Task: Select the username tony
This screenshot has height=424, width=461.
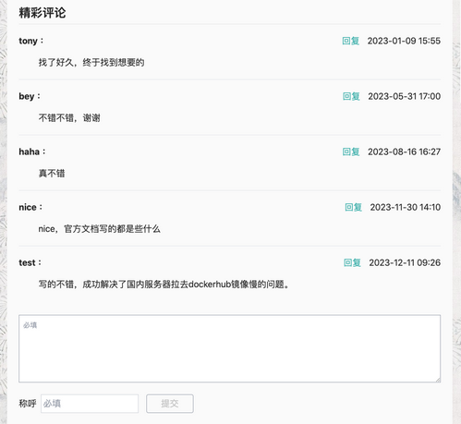Action: (28, 41)
